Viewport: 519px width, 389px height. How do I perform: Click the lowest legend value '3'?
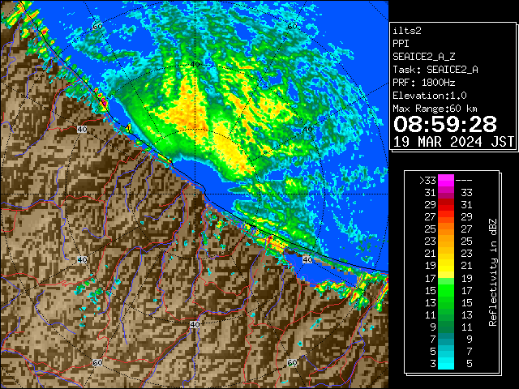[x=433, y=364]
